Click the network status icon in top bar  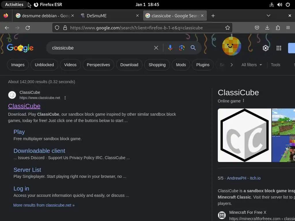point(271,5)
